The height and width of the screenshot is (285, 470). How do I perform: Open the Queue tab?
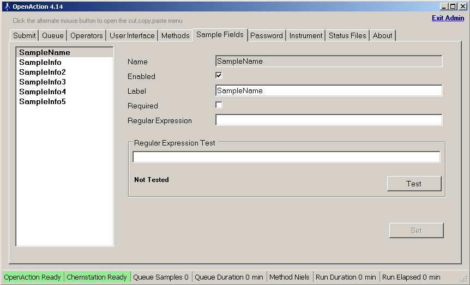pos(53,35)
